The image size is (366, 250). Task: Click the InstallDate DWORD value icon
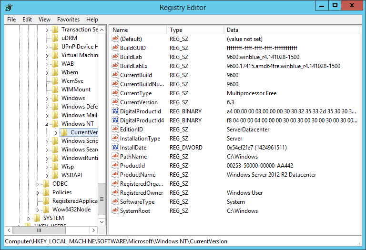pyautogui.click(x=115, y=148)
